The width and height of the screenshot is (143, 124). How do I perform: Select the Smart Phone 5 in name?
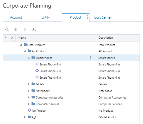click(x=50, y=71)
